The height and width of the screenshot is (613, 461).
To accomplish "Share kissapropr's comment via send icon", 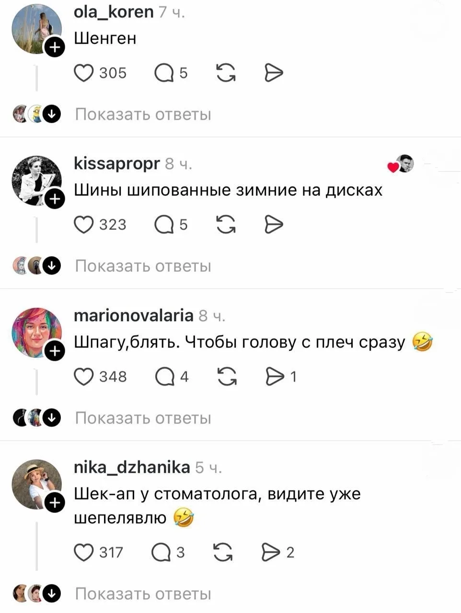I will pyautogui.click(x=274, y=225).
